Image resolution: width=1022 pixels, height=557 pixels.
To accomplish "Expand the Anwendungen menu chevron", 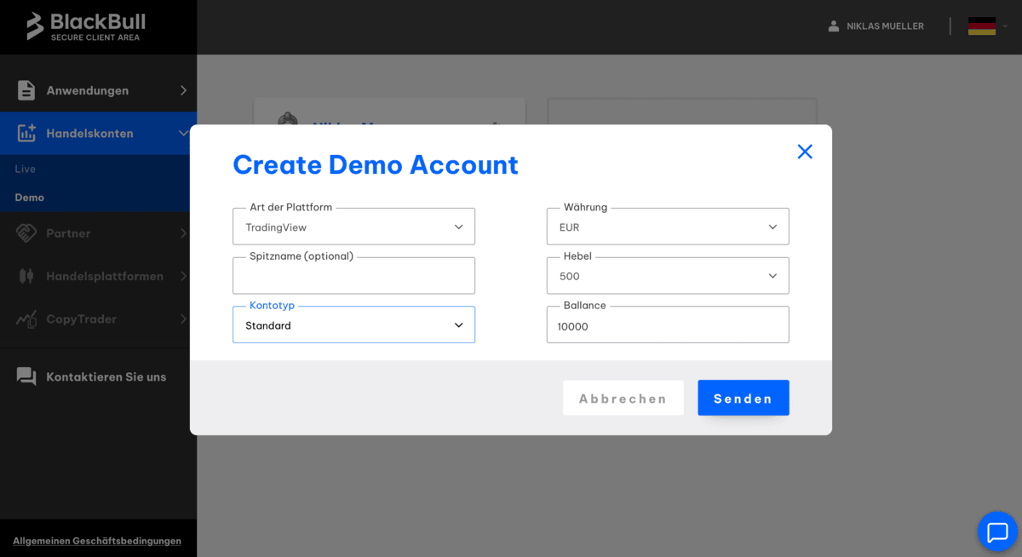I will (x=183, y=90).
